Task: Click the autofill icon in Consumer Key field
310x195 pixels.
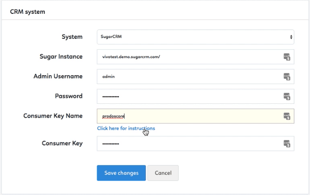Action: [287, 144]
